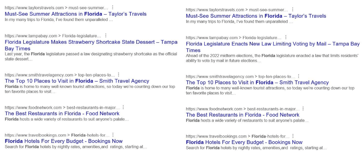Open three-dot menu by right-column smithtravelagency.com URL

299,76
